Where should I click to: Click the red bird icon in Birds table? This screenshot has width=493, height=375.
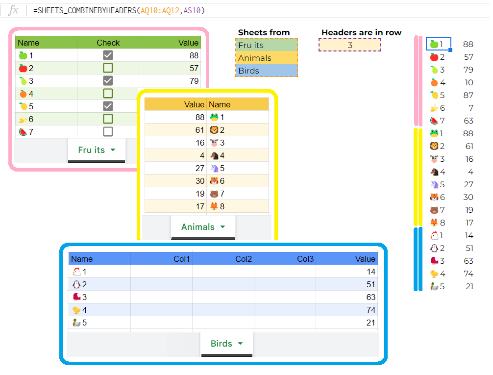pos(76,297)
